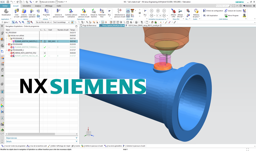Viewport: 256px width, 151px height.
Task: Click the save icon in title bar
Action: pos(8,2)
